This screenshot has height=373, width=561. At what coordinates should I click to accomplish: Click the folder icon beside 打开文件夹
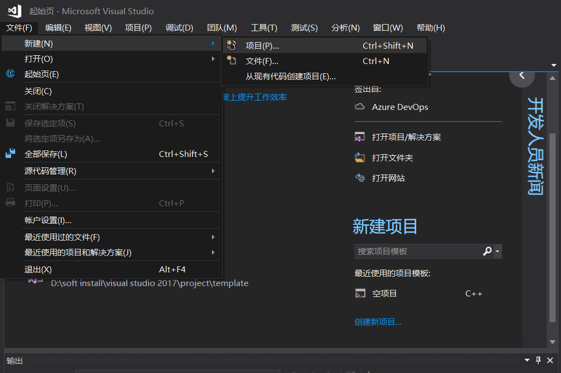point(360,157)
